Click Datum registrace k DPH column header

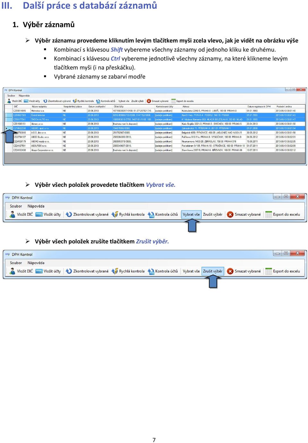coord(261,106)
